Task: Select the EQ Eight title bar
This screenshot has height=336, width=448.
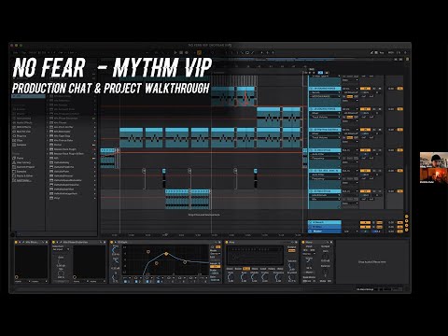Action: pyautogui.click(x=165, y=242)
